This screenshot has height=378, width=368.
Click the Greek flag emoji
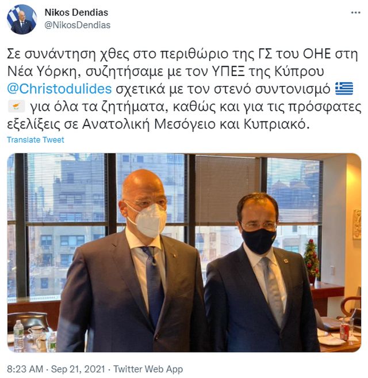tap(344, 89)
